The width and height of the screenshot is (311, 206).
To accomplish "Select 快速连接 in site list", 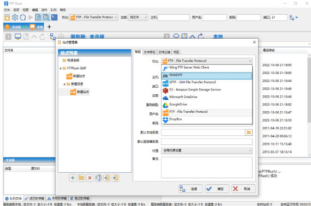I will pos(73,60).
